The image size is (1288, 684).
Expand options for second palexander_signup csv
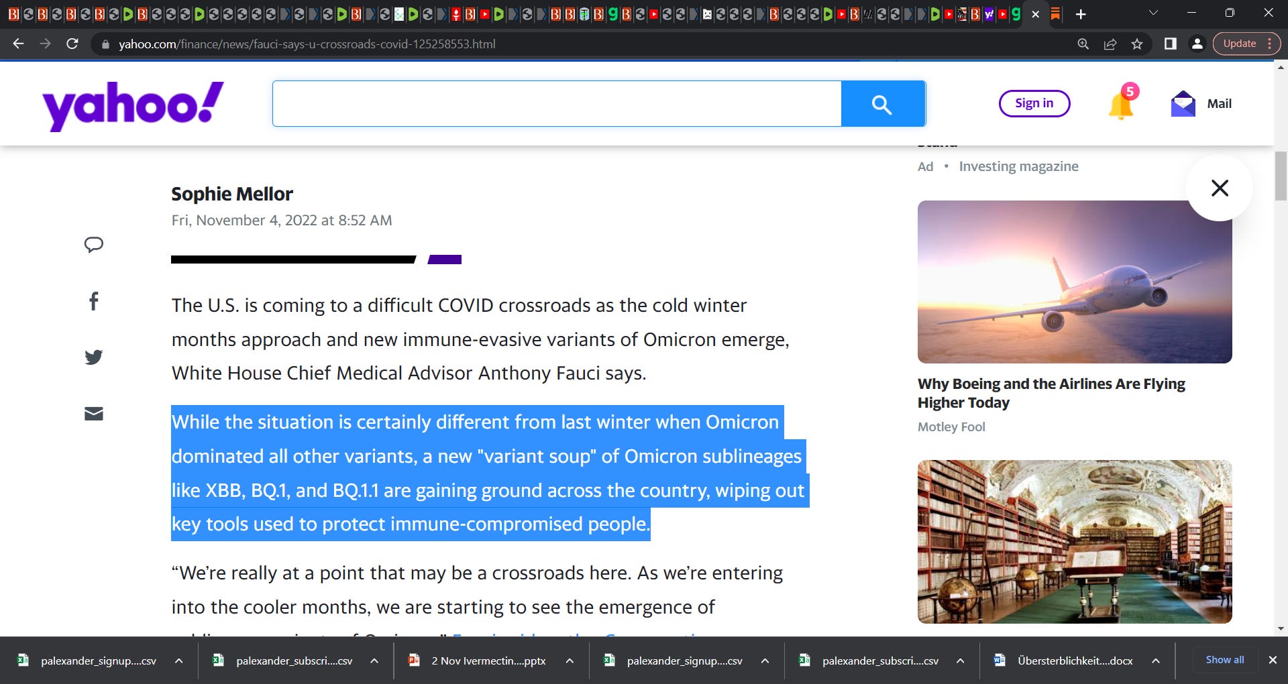click(765, 661)
